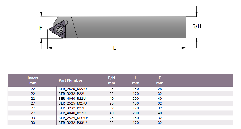Click the dark toolholder shank body

coord(134,27)
